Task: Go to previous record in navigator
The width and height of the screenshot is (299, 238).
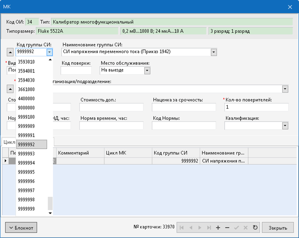Action: pos(191,228)
